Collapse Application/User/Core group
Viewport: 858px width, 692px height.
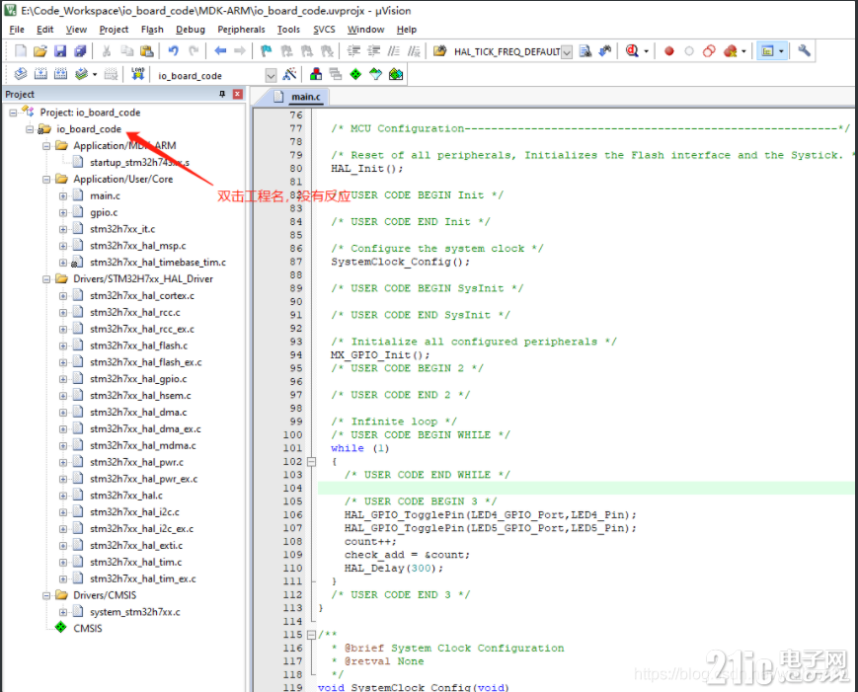[x=46, y=180]
